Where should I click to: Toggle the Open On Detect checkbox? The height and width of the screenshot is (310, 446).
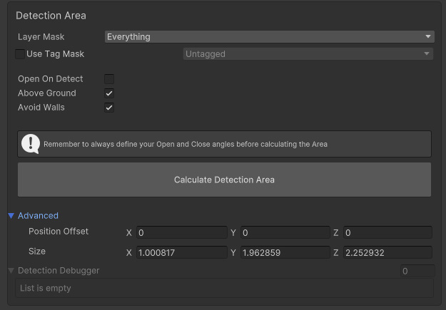[109, 79]
